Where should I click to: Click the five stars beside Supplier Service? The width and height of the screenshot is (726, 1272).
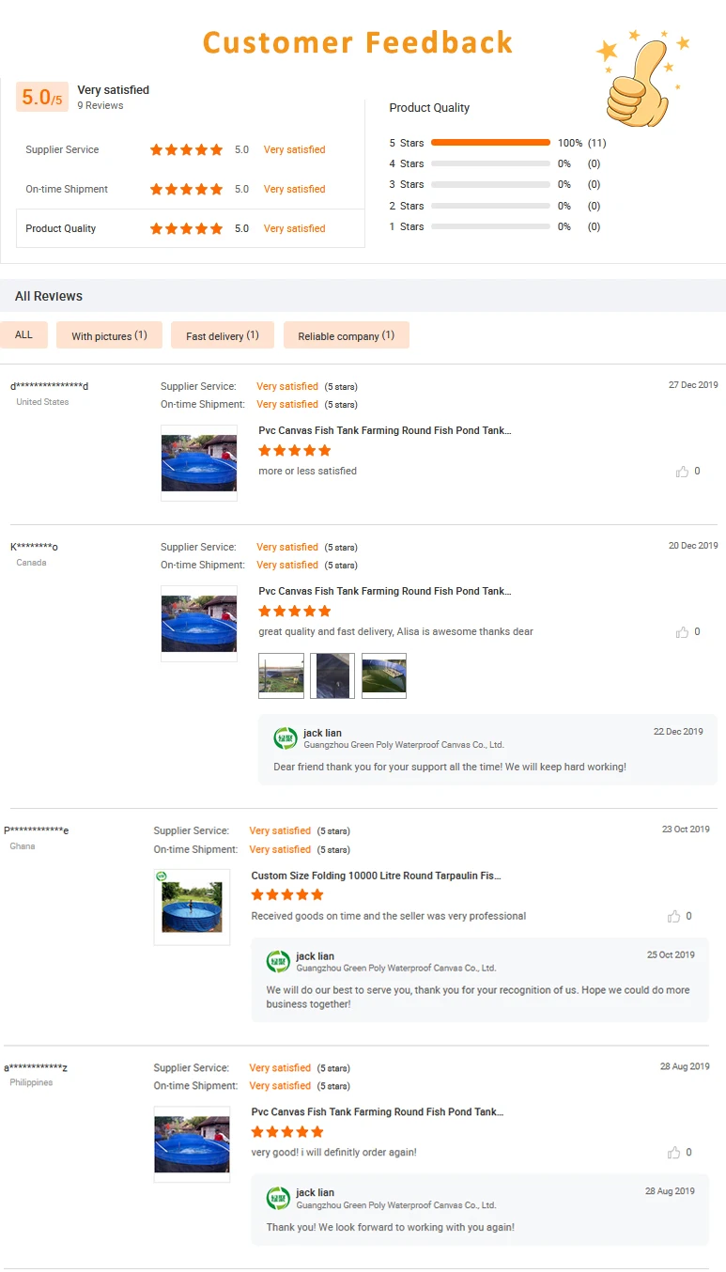tap(186, 149)
